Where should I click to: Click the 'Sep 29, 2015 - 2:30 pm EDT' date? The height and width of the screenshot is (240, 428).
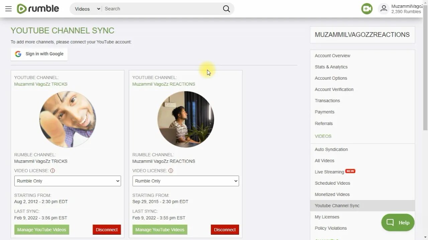pyautogui.click(x=160, y=202)
